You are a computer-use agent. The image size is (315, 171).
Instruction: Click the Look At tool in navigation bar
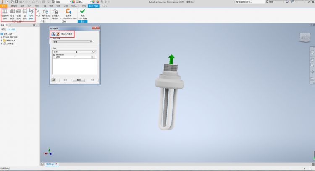click(312, 79)
